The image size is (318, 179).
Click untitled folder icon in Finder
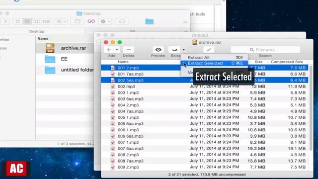(50, 70)
